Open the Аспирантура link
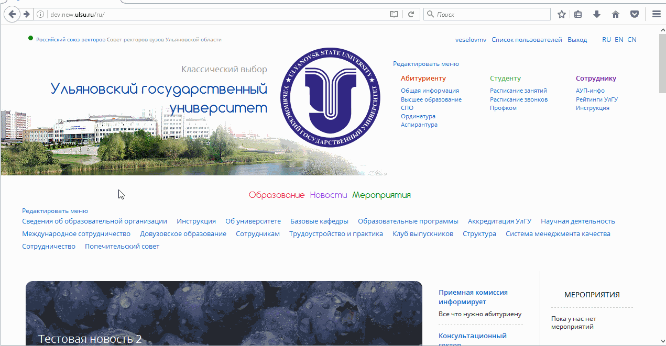The width and height of the screenshot is (666, 346). 419,125
